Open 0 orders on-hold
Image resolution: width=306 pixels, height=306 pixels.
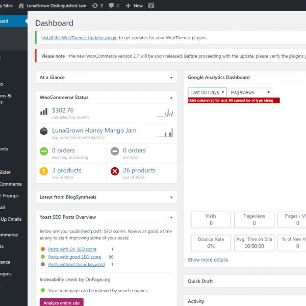(134, 150)
